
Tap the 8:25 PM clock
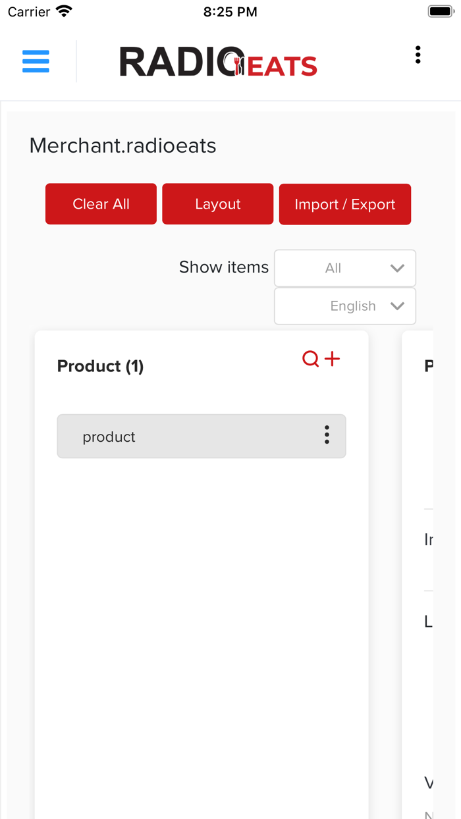[230, 12]
